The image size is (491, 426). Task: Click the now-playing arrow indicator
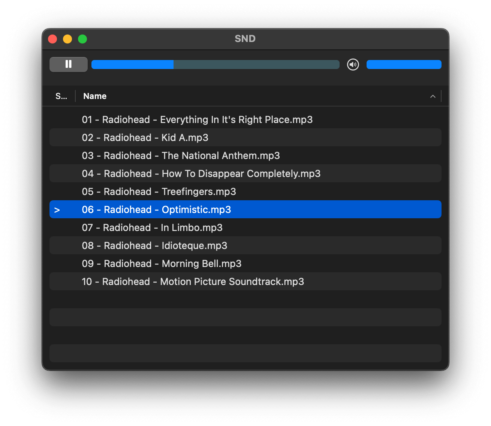click(x=57, y=210)
